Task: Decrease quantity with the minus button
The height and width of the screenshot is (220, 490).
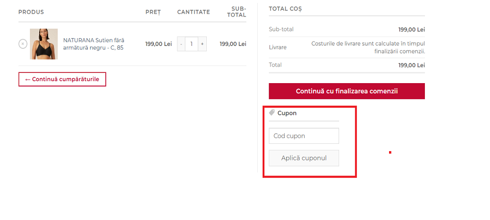Action: pyautogui.click(x=181, y=44)
